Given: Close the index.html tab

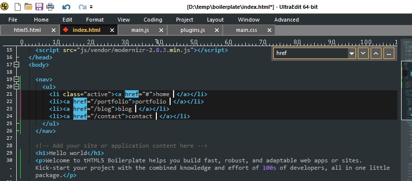Looking at the screenshot, I should pyautogui.click(x=112, y=30).
